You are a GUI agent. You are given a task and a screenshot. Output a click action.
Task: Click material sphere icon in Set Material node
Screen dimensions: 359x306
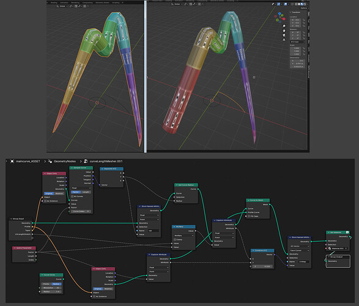click(330, 248)
